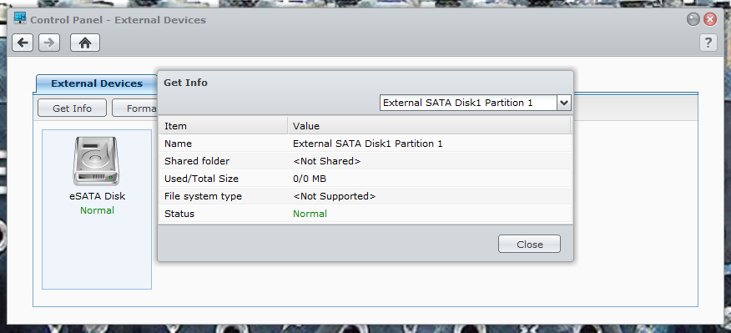Click the green Normal status value
This screenshot has height=333, width=731.
[310, 214]
